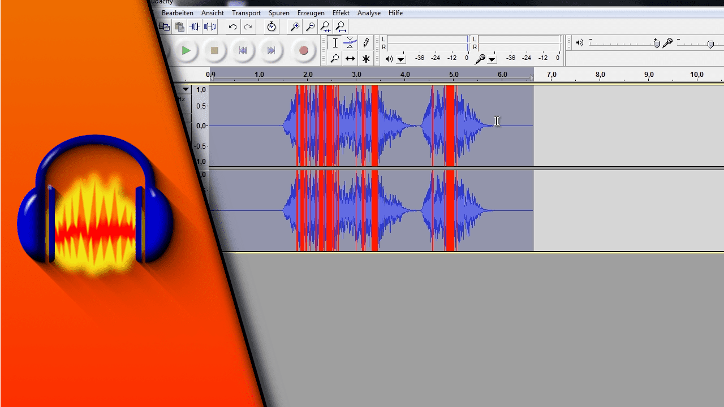Select the Selection tool

point(335,42)
